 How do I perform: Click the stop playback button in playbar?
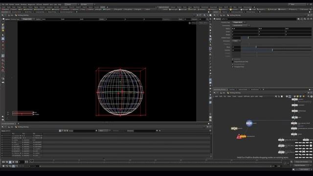pos(10,162)
